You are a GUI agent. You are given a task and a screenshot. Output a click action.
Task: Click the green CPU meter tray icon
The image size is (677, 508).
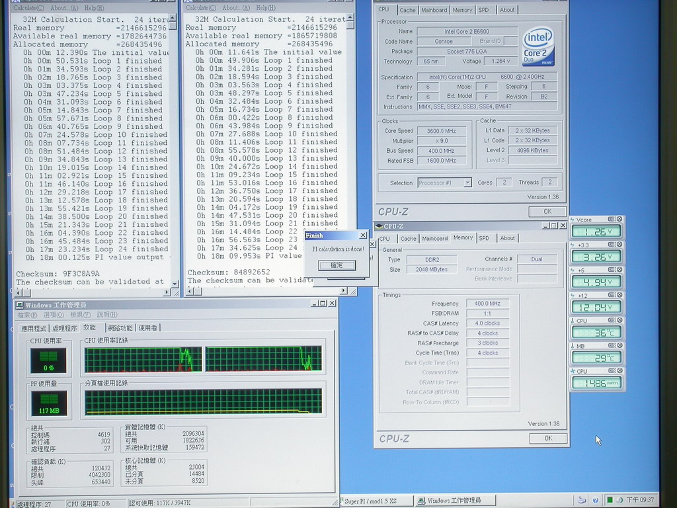[610, 500]
